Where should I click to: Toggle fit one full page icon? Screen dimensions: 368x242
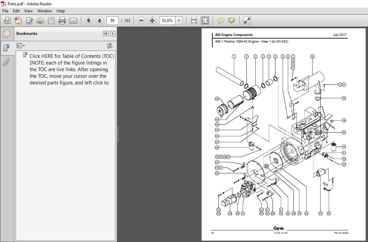205,21
